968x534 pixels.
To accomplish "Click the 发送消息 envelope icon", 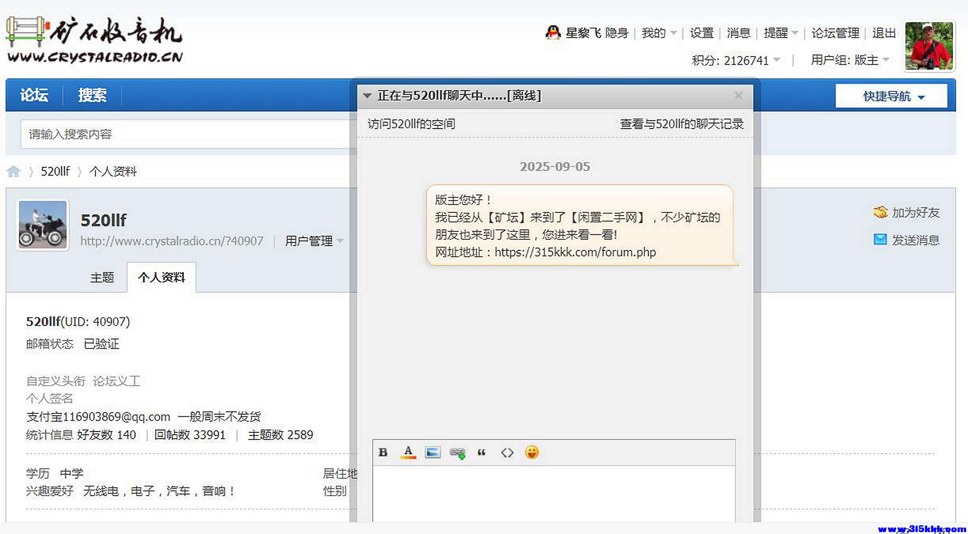I will point(881,239).
